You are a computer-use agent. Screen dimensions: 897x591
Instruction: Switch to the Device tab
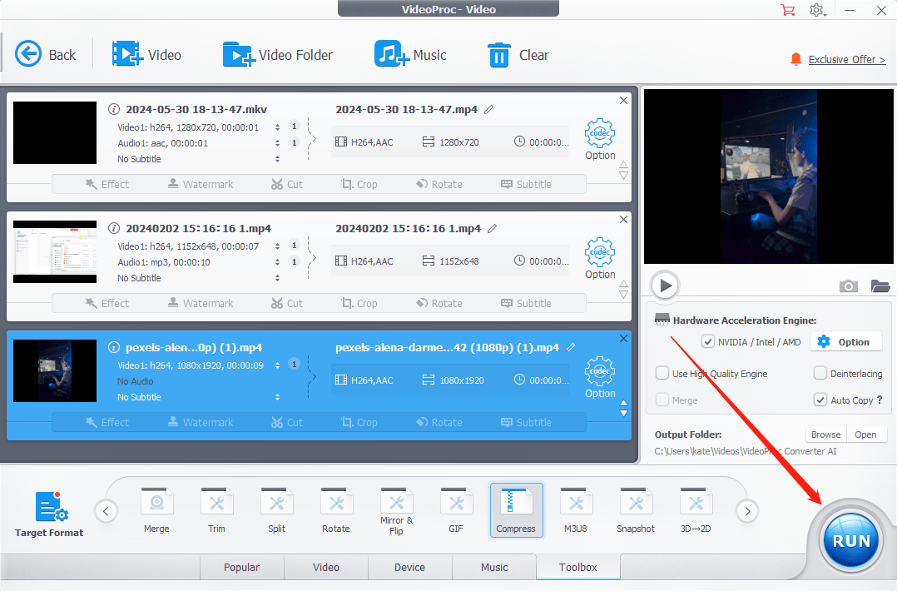pos(409,567)
